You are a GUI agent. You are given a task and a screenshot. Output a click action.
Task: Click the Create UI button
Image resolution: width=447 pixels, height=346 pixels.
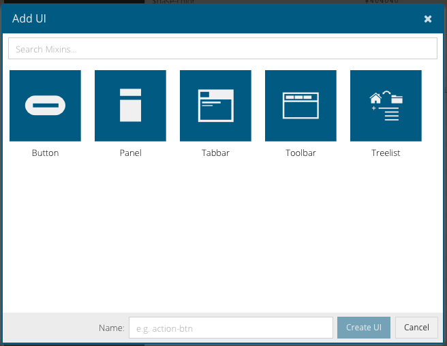pyautogui.click(x=364, y=328)
